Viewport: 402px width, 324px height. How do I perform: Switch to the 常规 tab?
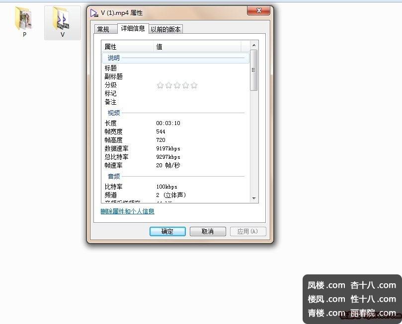point(103,29)
